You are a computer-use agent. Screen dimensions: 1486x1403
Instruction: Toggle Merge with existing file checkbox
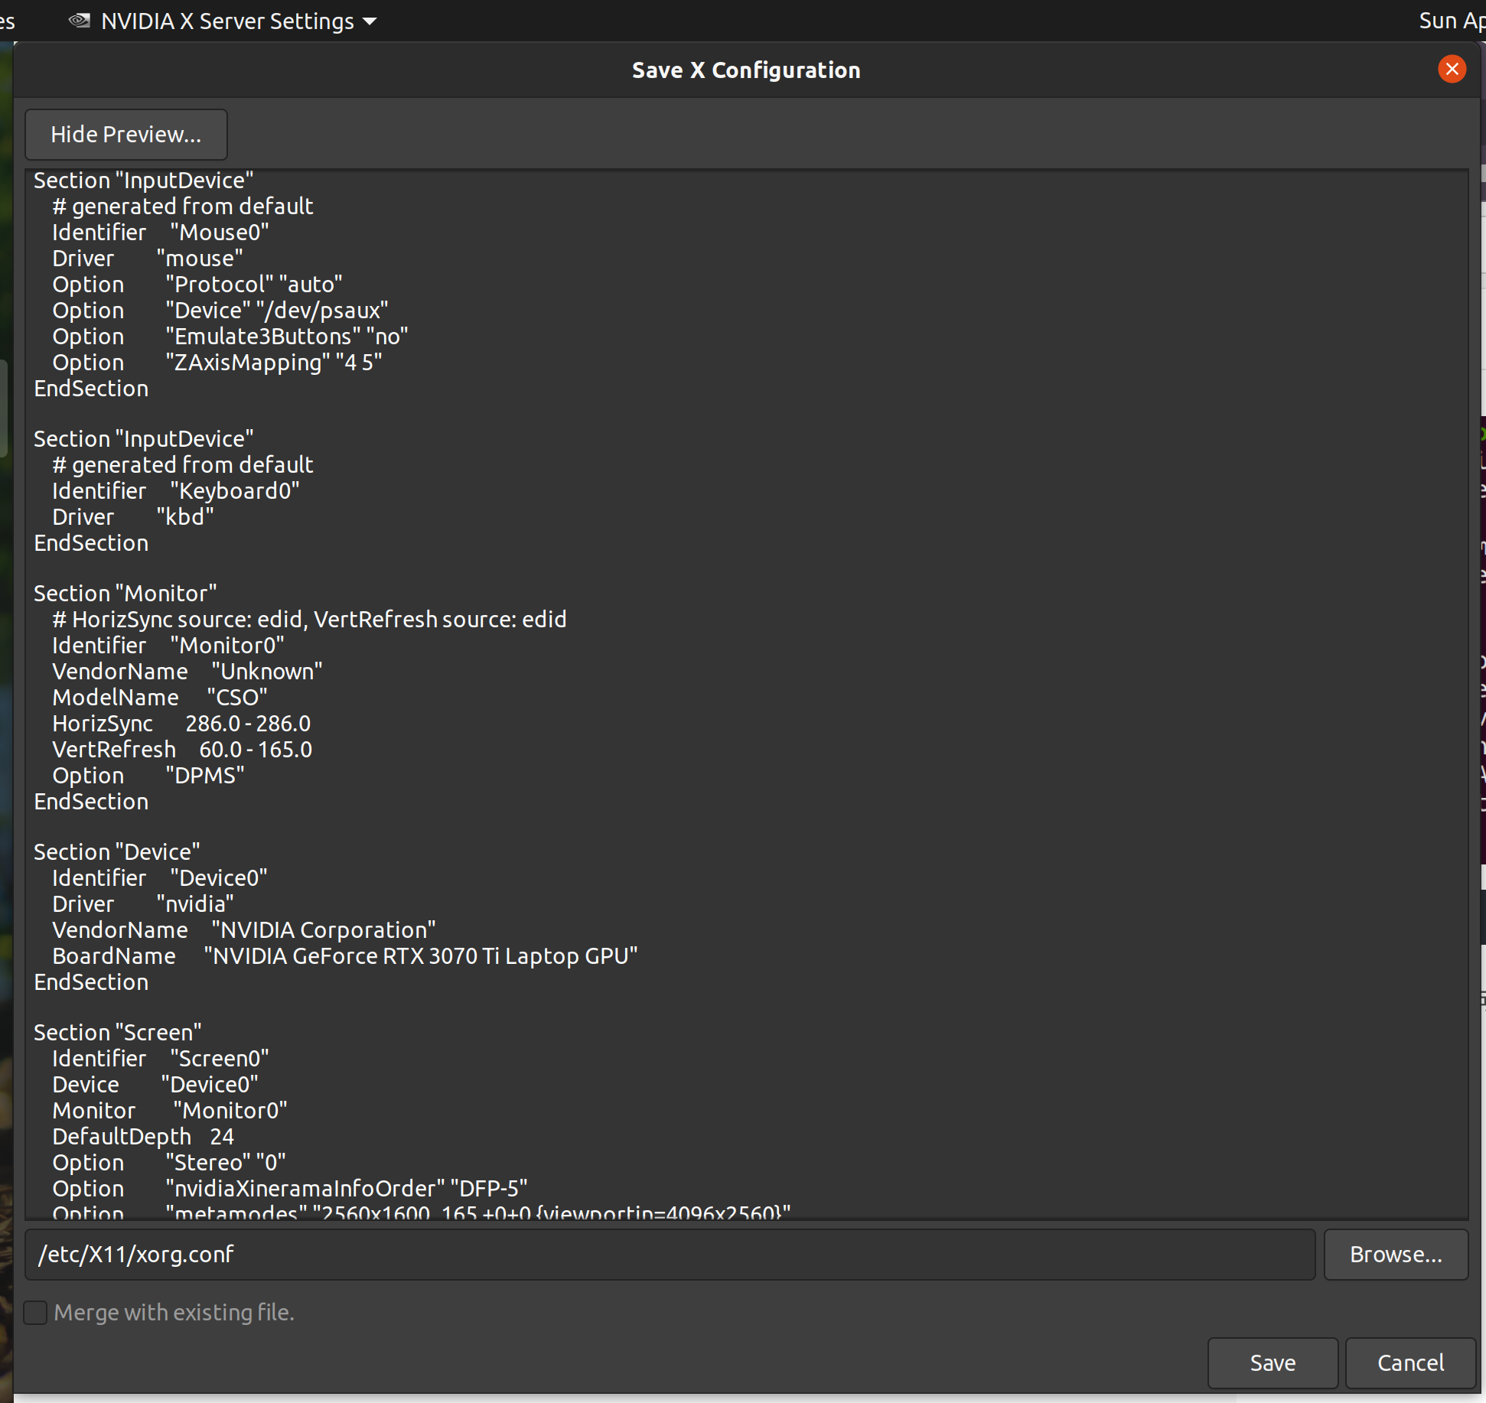click(36, 1312)
